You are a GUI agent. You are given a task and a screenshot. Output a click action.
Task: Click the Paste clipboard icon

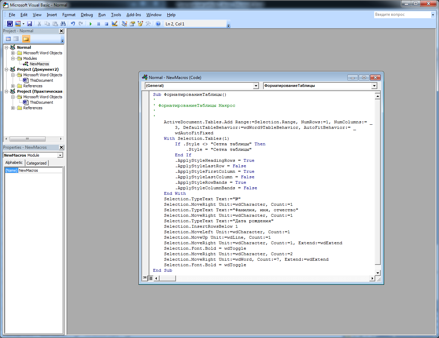coord(55,24)
